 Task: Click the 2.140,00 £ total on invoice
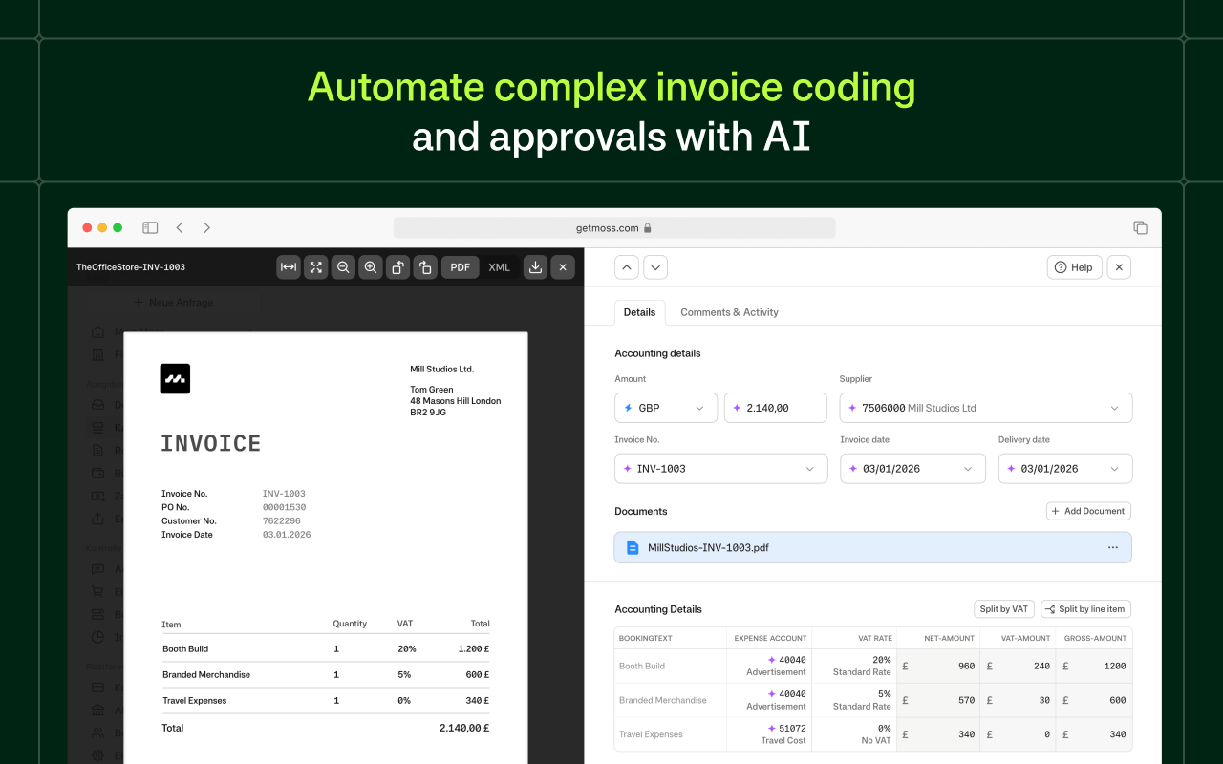click(x=464, y=728)
